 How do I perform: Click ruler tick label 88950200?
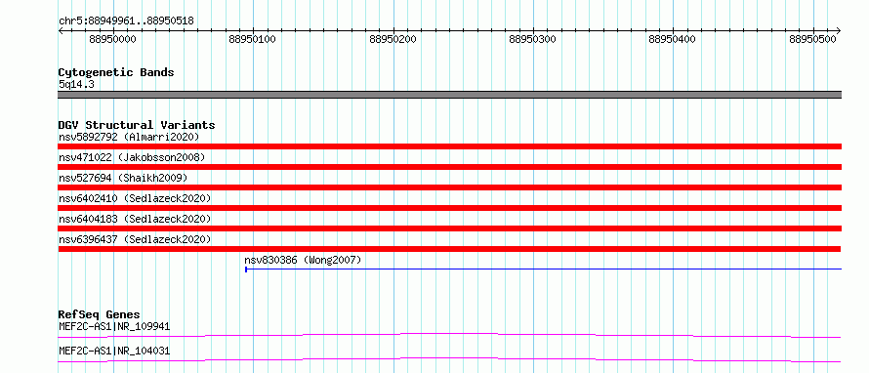[393, 39]
